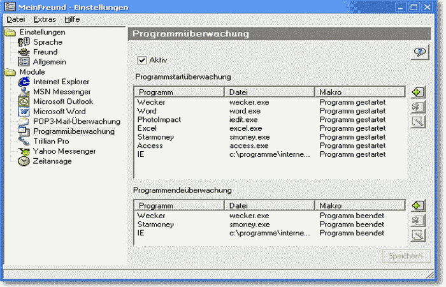446x287 pixels.
Task: Open the Datei menu
Action: (x=15, y=19)
